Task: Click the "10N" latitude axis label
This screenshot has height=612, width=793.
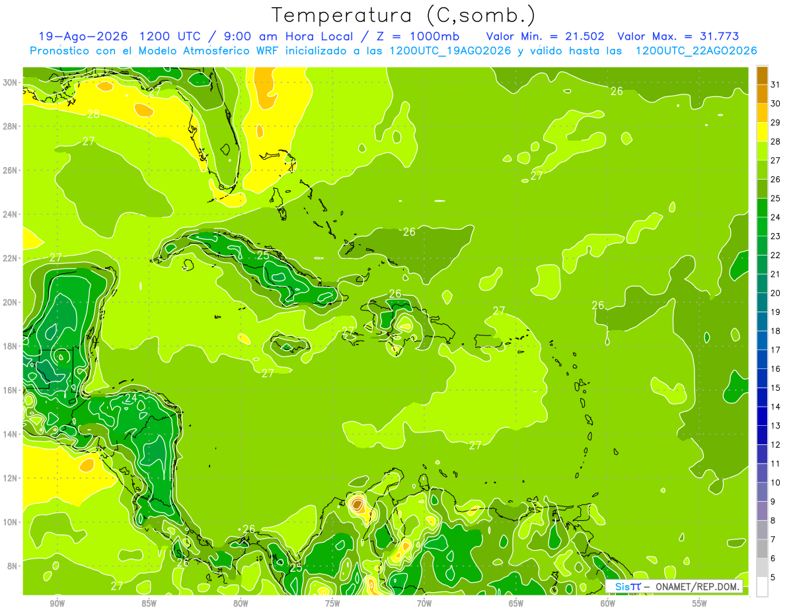Action: (11, 522)
